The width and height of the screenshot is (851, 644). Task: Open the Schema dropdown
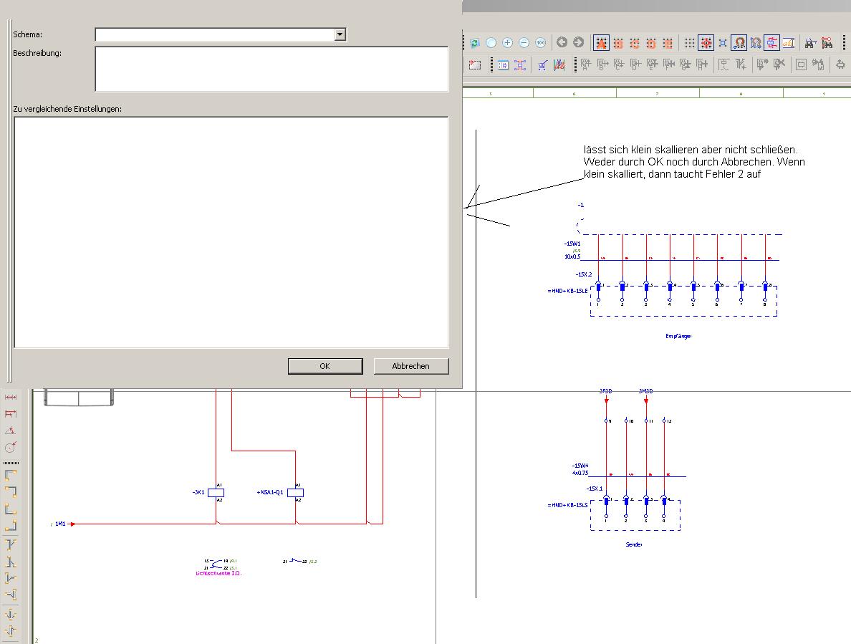coord(340,34)
